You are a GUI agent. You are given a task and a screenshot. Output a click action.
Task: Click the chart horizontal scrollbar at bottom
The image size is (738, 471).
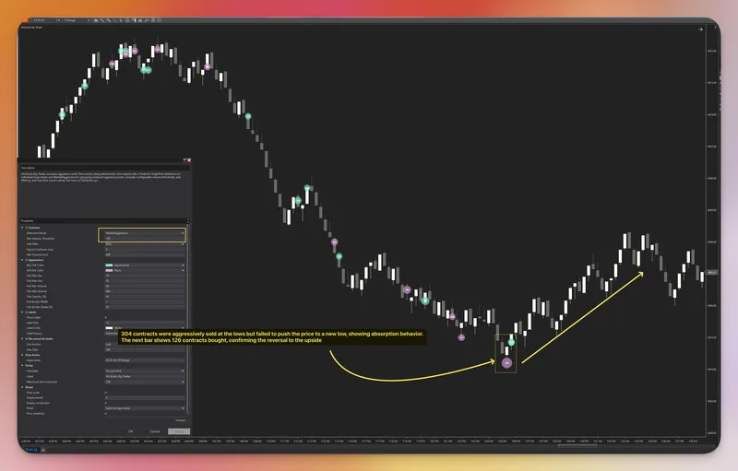coord(578,445)
